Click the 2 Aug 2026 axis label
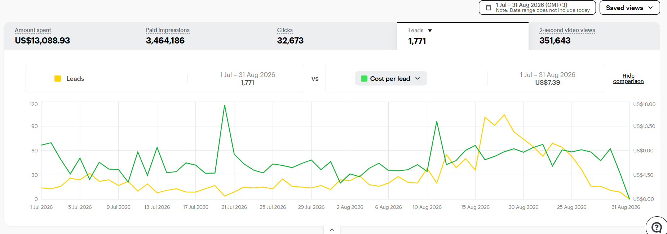Viewport: 667px width, 234px height. click(350, 207)
